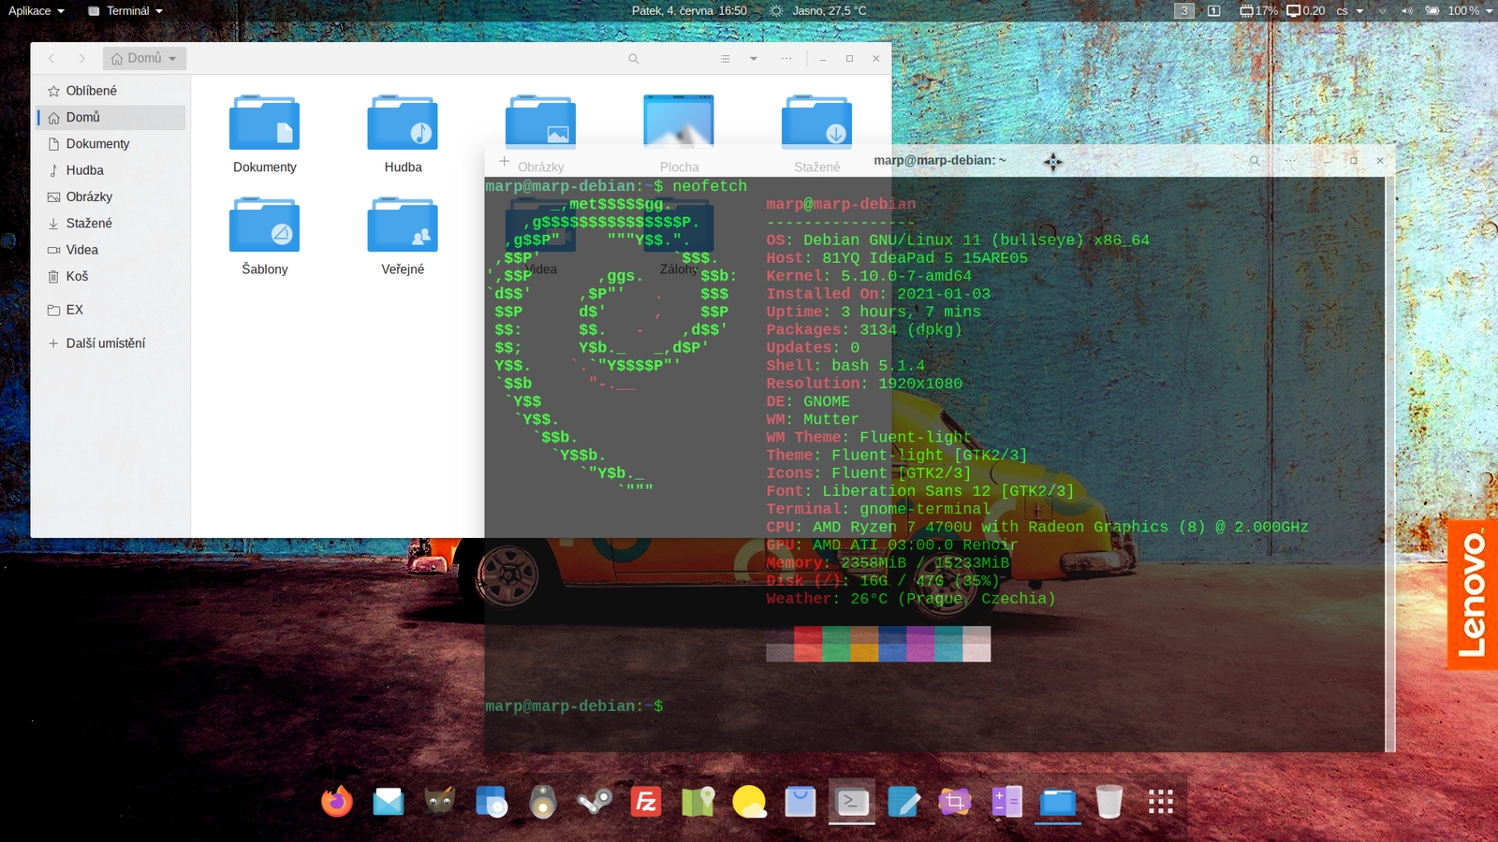Screen dimensions: 1498x842
Task: Open Wi-Fi indicator in top bar
Action: [1382, 11]
